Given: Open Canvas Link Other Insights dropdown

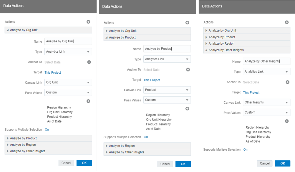Looking at the screenshot, I should pyautogui.click(x=266, y=102).
